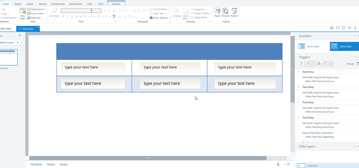This screenshot has height=168, width=359.
Task: Switch to the States tab
Action: pos(51,164)
